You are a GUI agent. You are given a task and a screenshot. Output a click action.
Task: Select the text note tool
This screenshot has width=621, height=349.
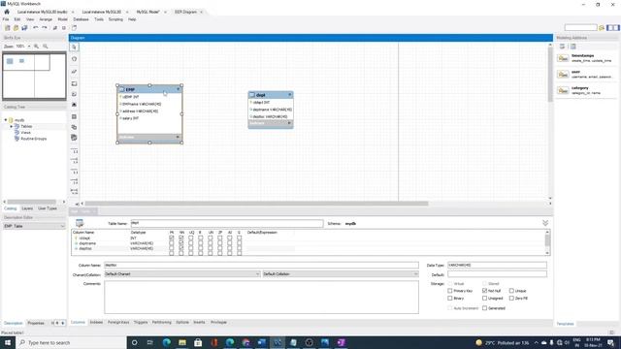[74, 94]
